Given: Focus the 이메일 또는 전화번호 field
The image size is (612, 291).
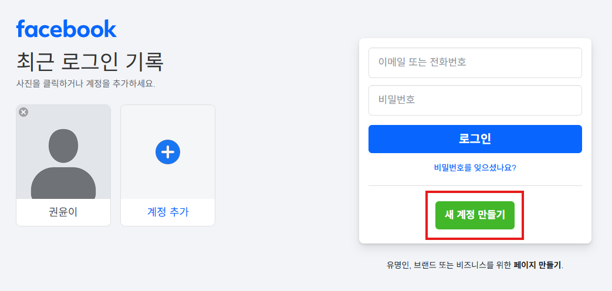Looking at the screenshot, I should tap(475, 63).
